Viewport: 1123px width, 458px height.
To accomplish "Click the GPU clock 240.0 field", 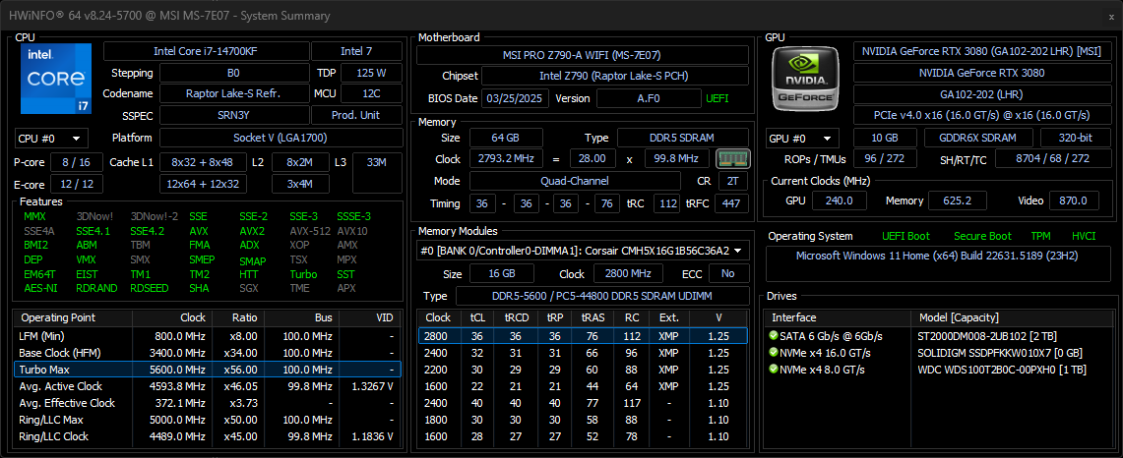I will [x=839, y=200].
